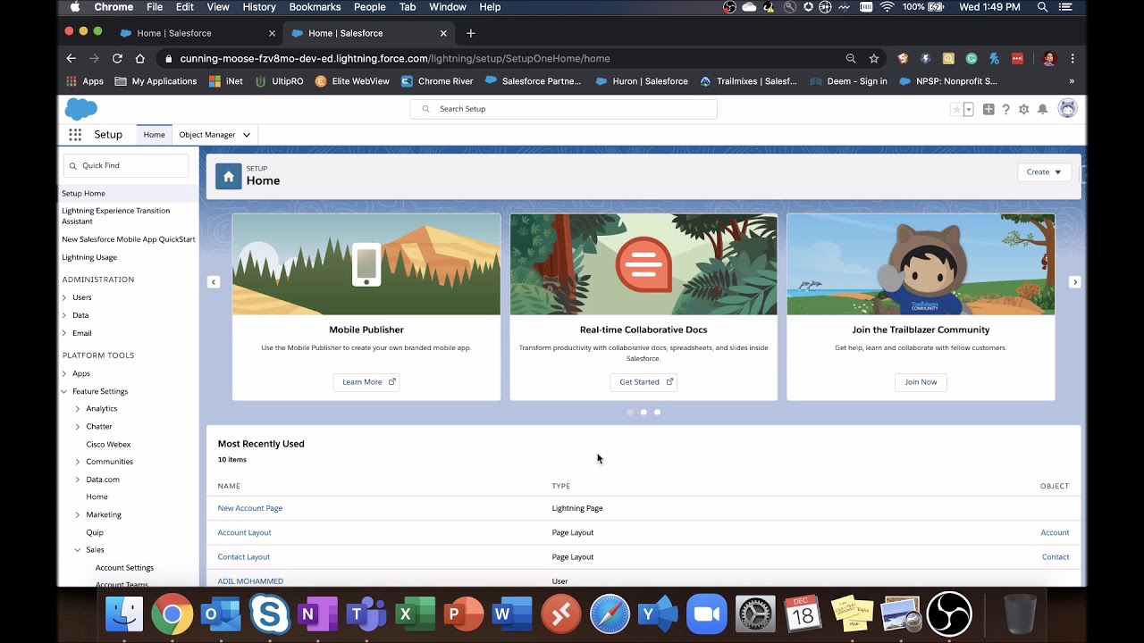Open Microsoft Teams in the Dock
This screenshot has height=643, width=1144.
(365, 614)
